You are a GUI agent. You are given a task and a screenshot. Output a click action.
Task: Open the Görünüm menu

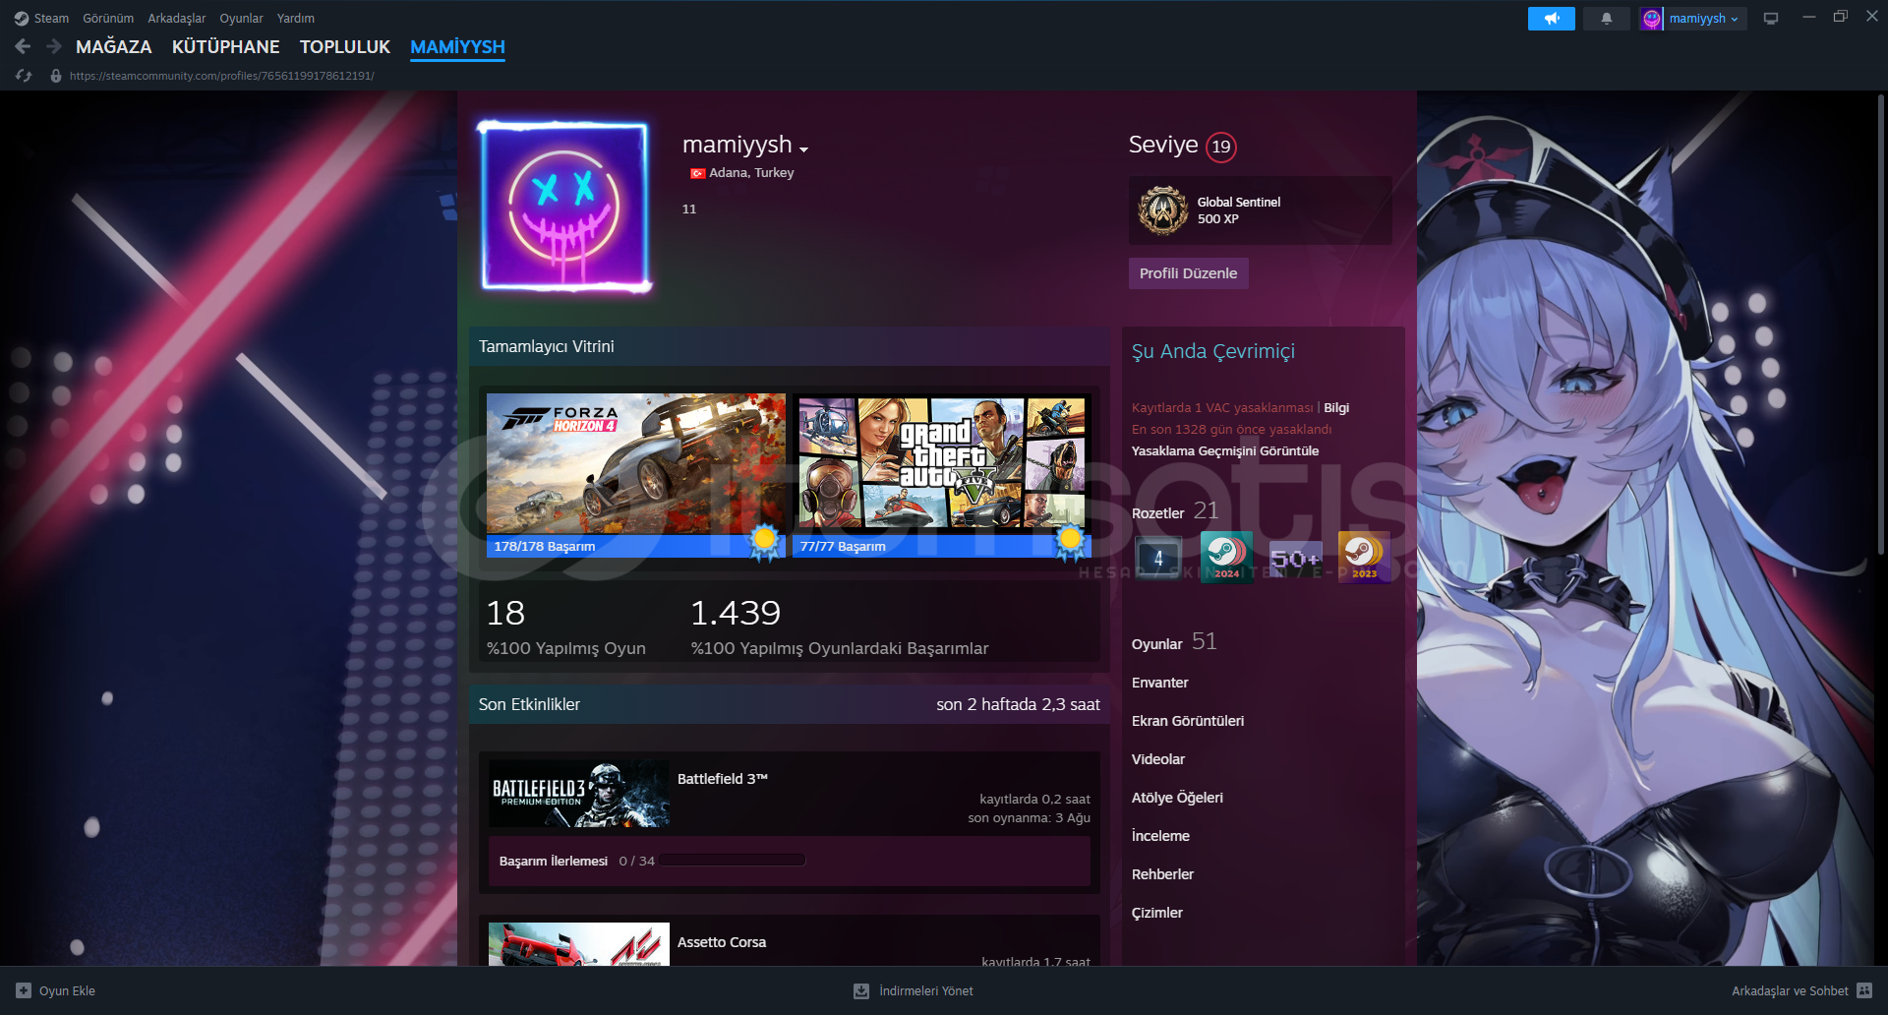point(108,19)
